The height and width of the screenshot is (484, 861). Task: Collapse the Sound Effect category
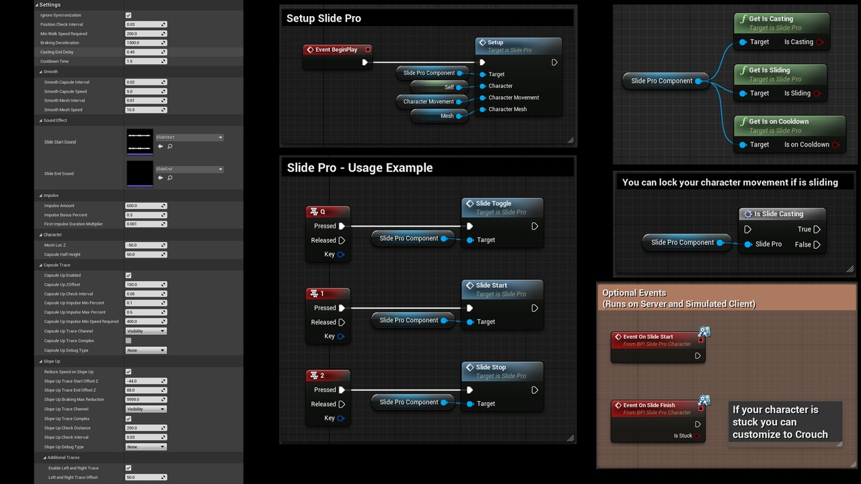tap(40, 120)
